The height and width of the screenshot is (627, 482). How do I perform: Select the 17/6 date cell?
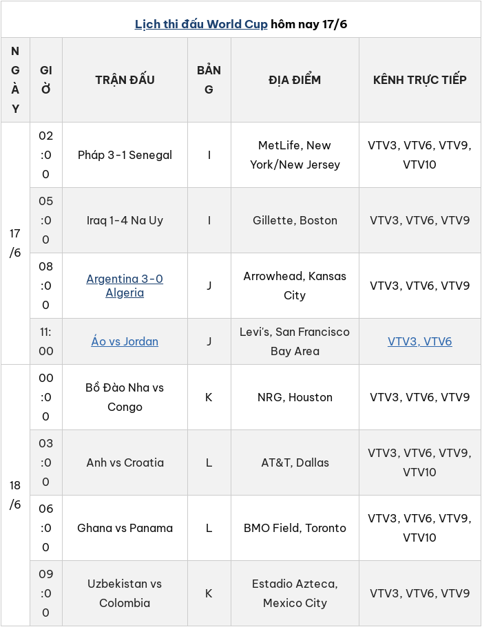click(x=15, y=243)
